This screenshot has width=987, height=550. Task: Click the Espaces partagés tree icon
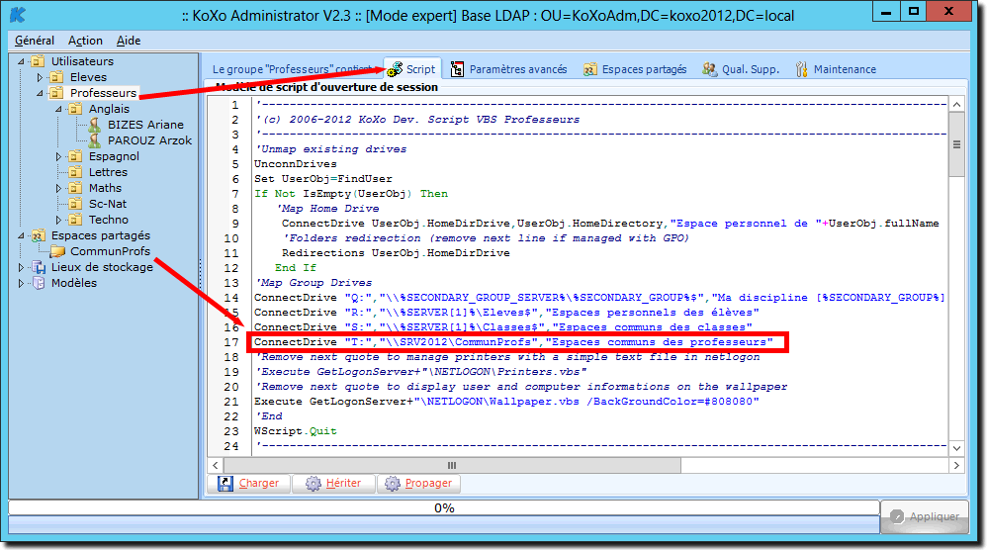[39, 235]
